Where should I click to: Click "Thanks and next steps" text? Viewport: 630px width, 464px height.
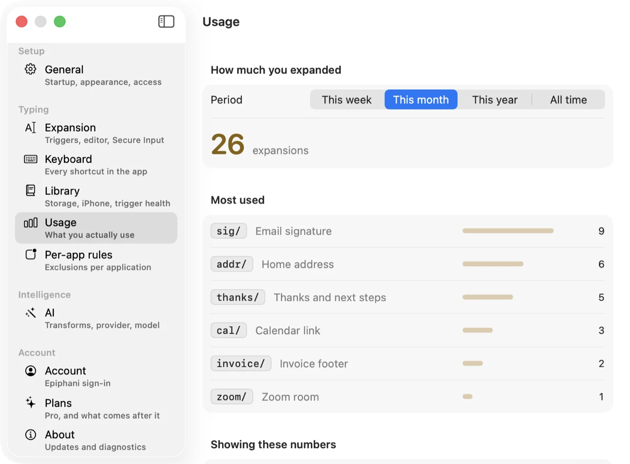(330, 297)
